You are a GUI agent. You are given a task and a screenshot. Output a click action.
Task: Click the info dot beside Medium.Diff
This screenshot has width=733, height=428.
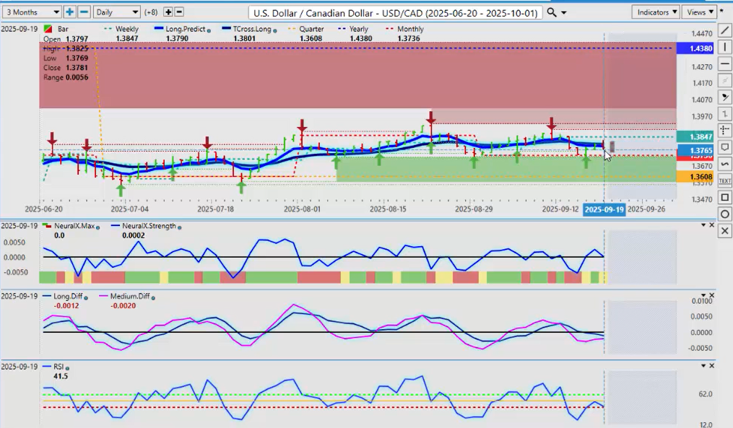153,297
